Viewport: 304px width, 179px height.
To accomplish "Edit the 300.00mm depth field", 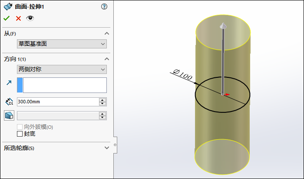I will pyautogui.click(x=58, y=102).
